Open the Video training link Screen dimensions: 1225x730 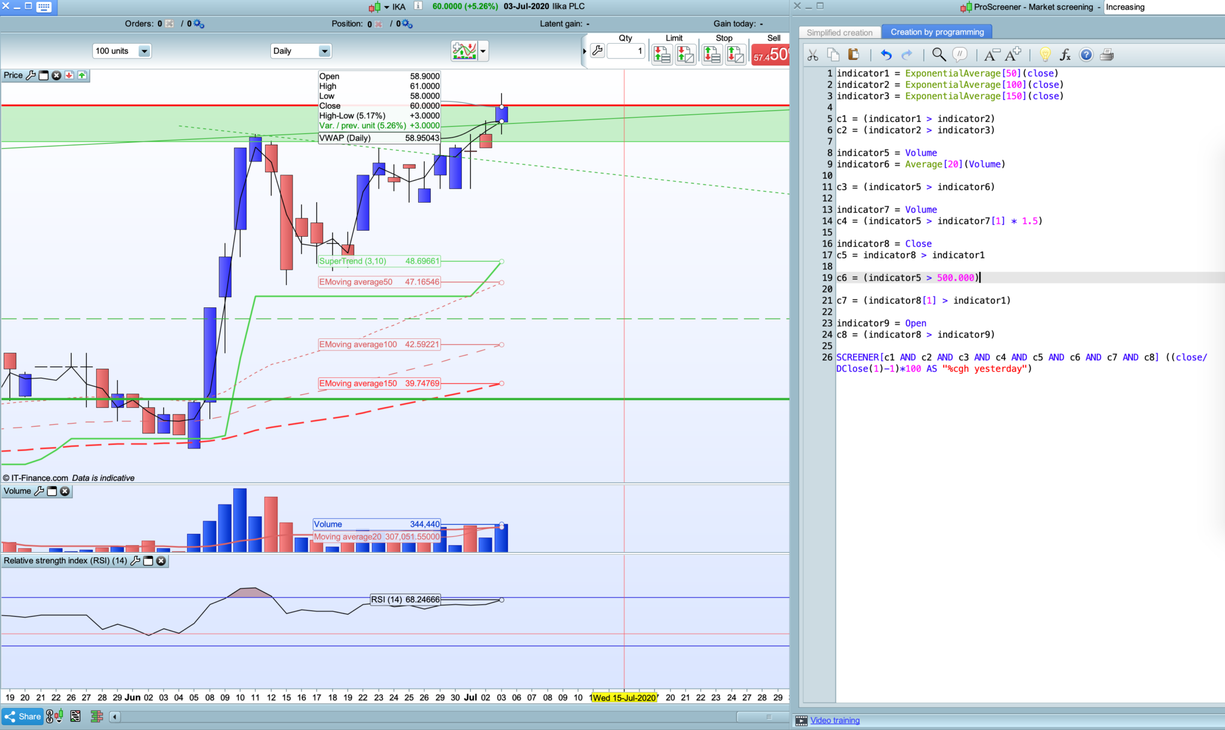tap(834, 720)
